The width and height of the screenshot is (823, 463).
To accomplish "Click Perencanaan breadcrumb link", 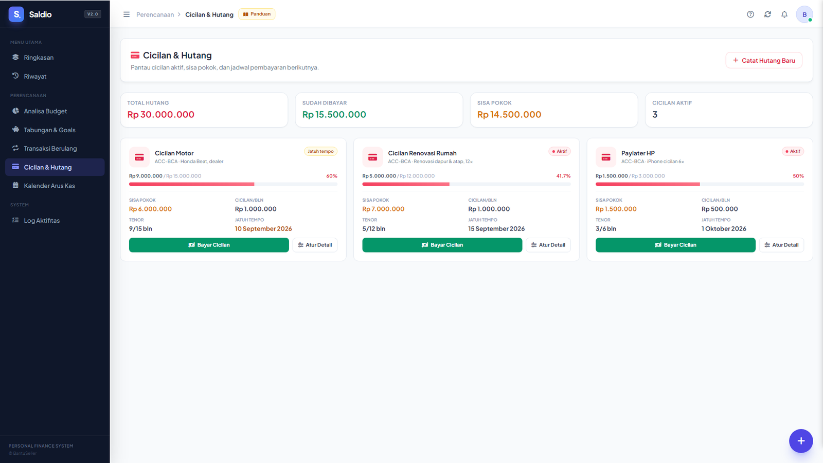I will tap(155, 14).
